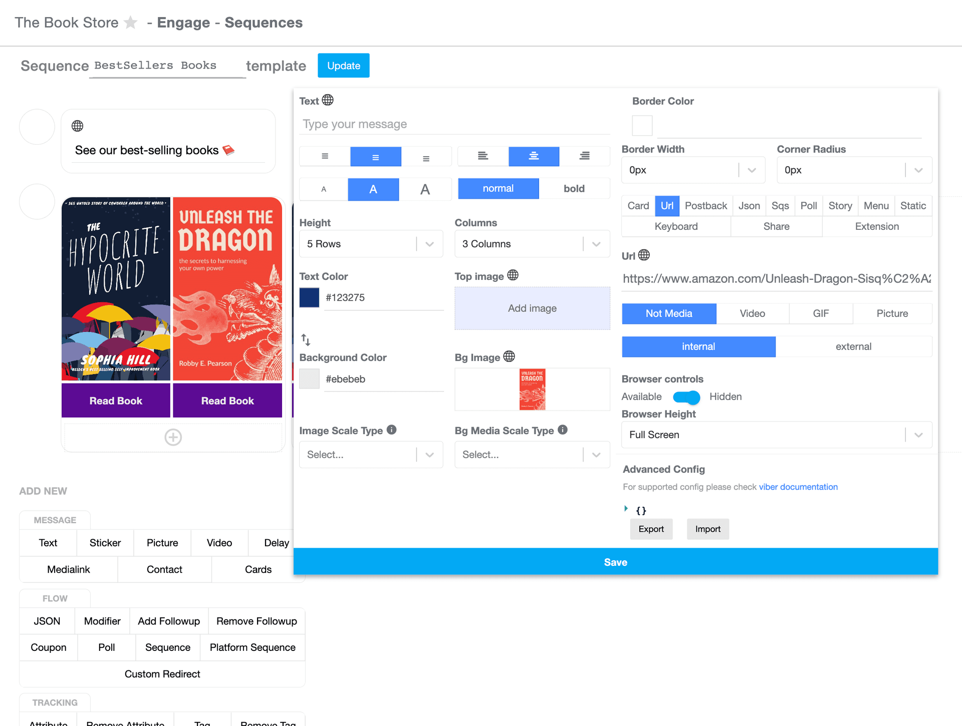Click the bold formatting icon
Image resolution: width=962 pixels, height=726 pixels.
click(573, 188)
